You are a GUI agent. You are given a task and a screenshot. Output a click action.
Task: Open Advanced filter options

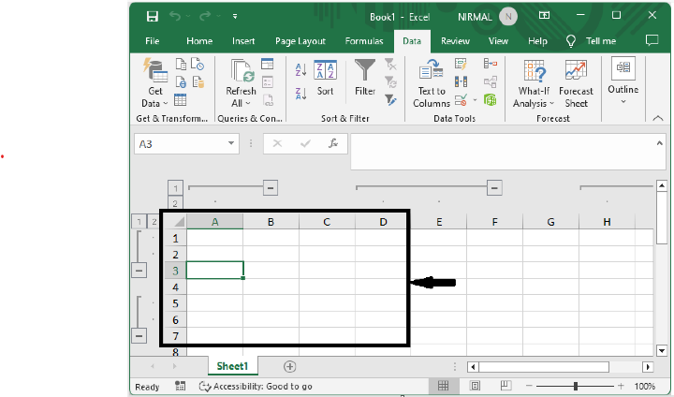click(x=390, y=100)
